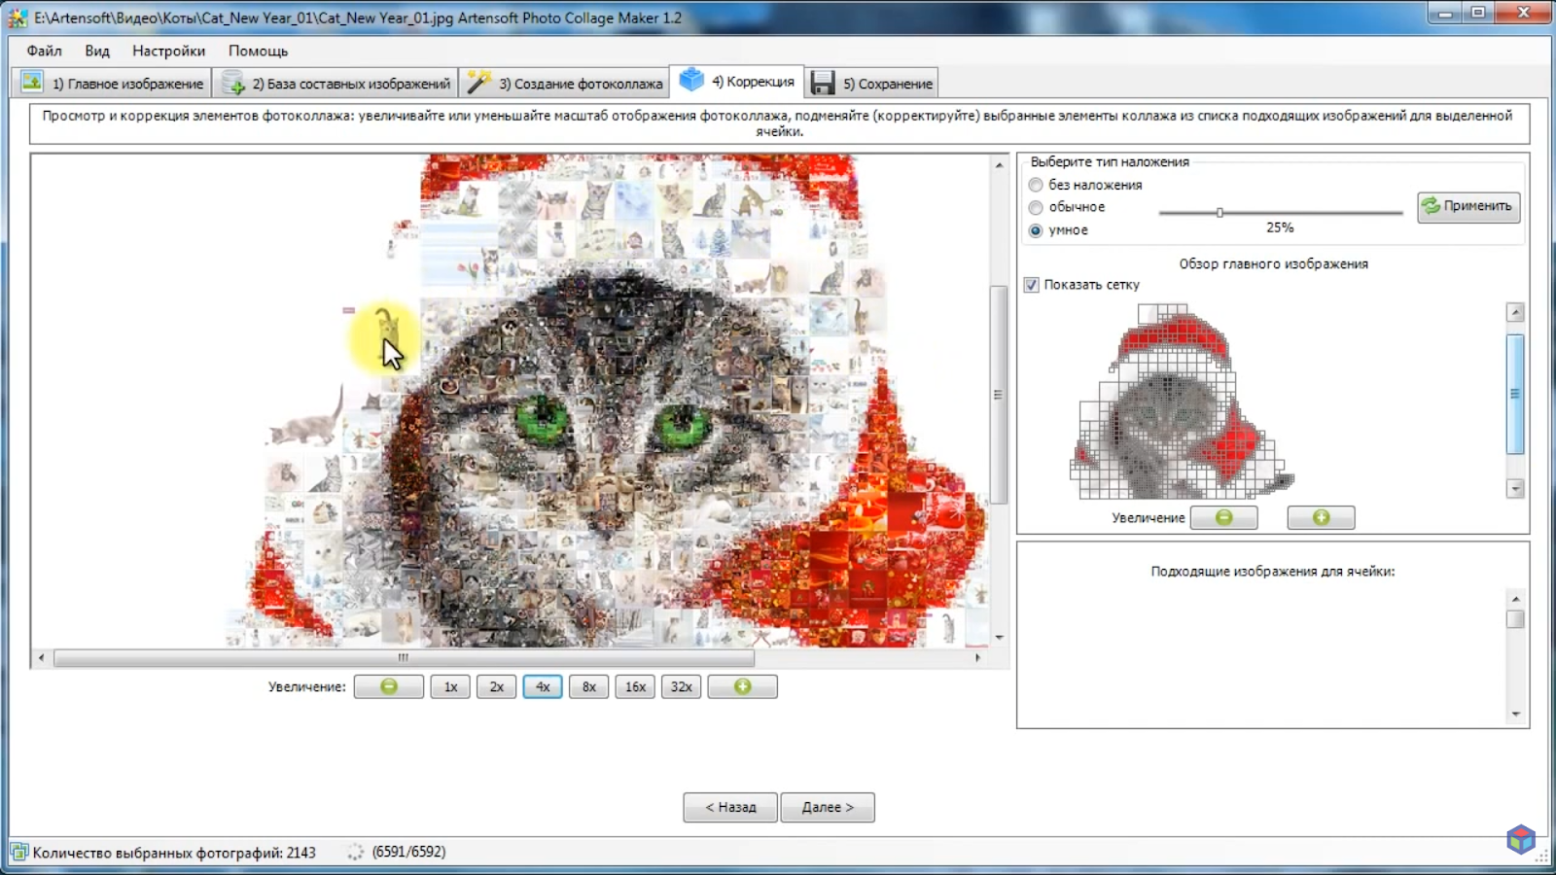Click the overview panel blue scrollbar thumb
The width and height of the screenshot is (1556, 875).
coord(1515,394)
